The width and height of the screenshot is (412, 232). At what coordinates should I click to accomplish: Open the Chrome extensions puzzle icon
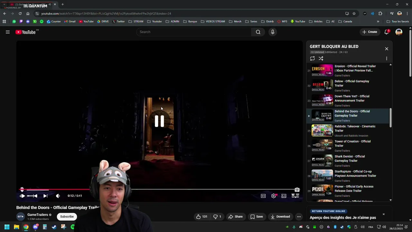tap(380, 14)
